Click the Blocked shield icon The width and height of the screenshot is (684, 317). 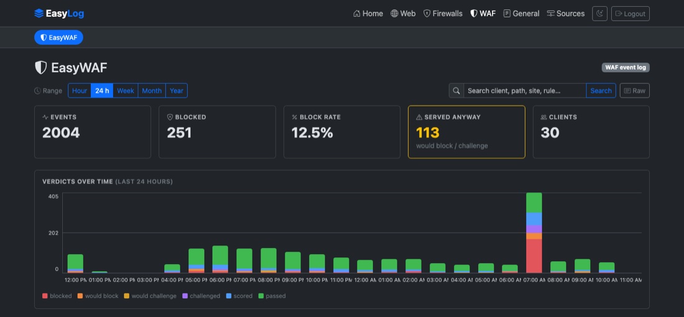(x=170, y=117)
